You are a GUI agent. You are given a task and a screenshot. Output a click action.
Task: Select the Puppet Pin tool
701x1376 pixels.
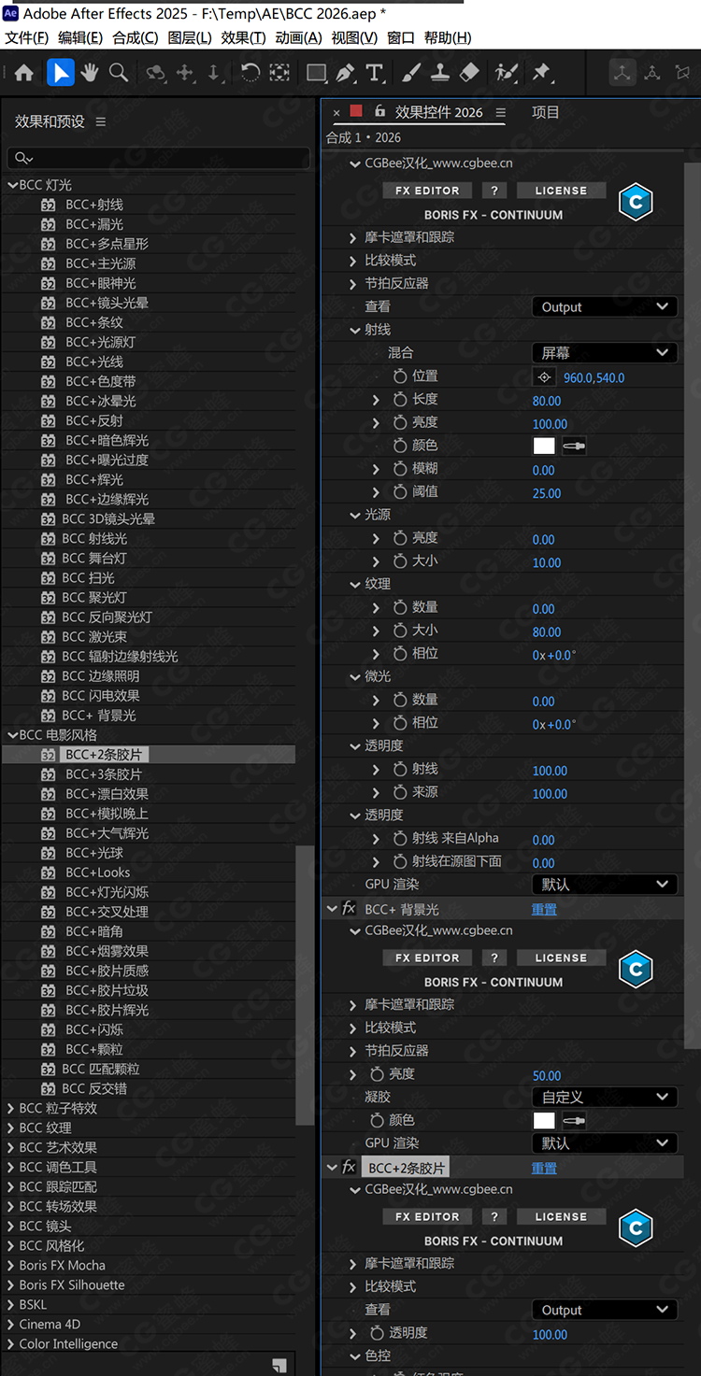tap(541, 73)
